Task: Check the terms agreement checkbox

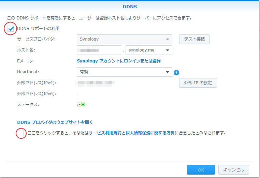Action: point(21,133)
